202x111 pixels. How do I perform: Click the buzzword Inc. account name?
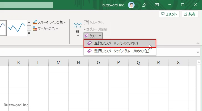point(113,5)
